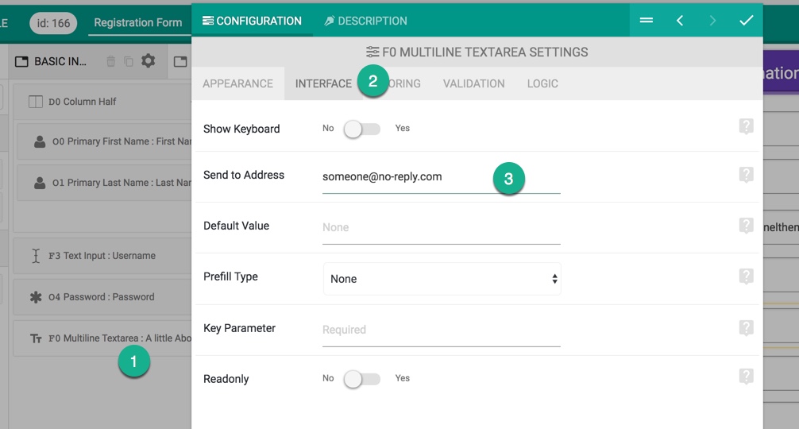Switch to the Validation tab
Viewport: 799px width, 429px height.
[x=474, y=83]
